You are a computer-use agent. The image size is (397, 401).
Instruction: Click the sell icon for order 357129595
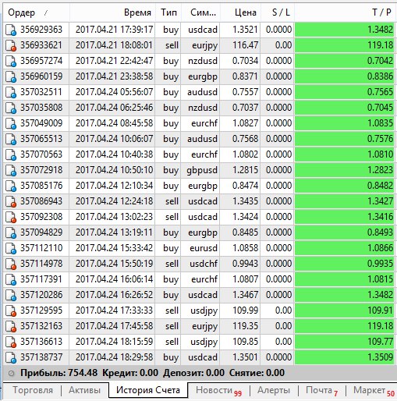[11, 311]
